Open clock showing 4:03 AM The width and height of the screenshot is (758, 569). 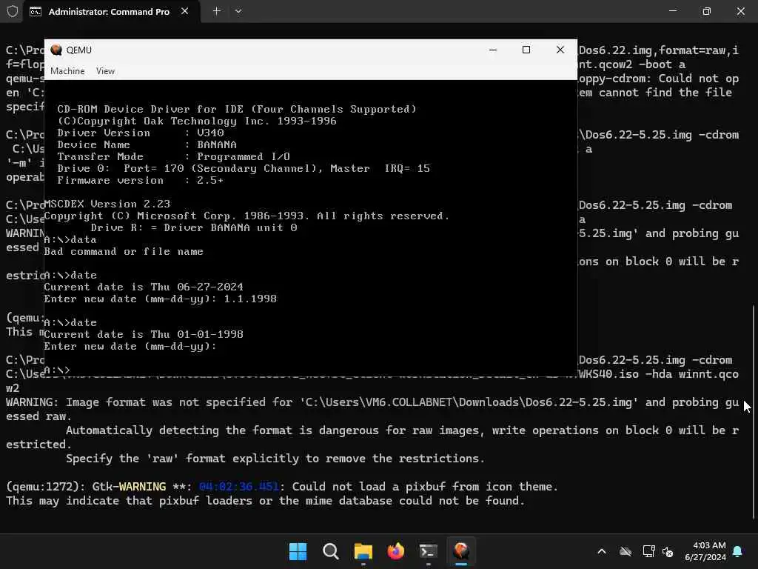[x=705, y=551]
